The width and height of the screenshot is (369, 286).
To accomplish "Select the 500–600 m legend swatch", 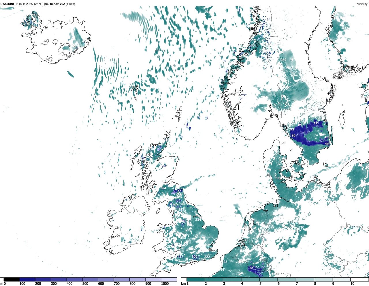I will coord(90,280).
